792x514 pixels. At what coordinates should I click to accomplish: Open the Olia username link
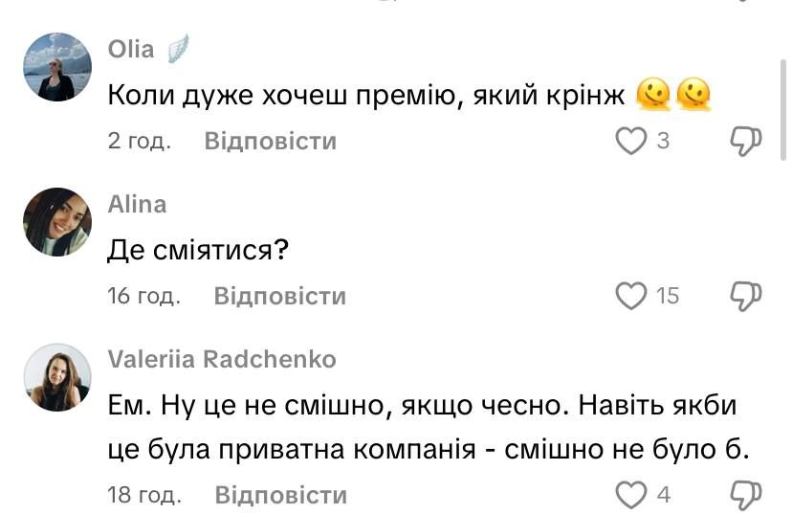click(131, 50)
